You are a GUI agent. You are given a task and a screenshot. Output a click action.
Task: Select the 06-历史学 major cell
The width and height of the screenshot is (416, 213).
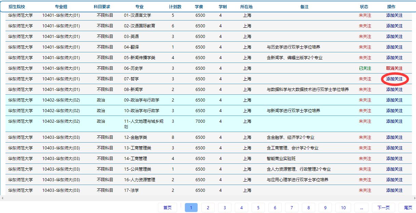133,68
